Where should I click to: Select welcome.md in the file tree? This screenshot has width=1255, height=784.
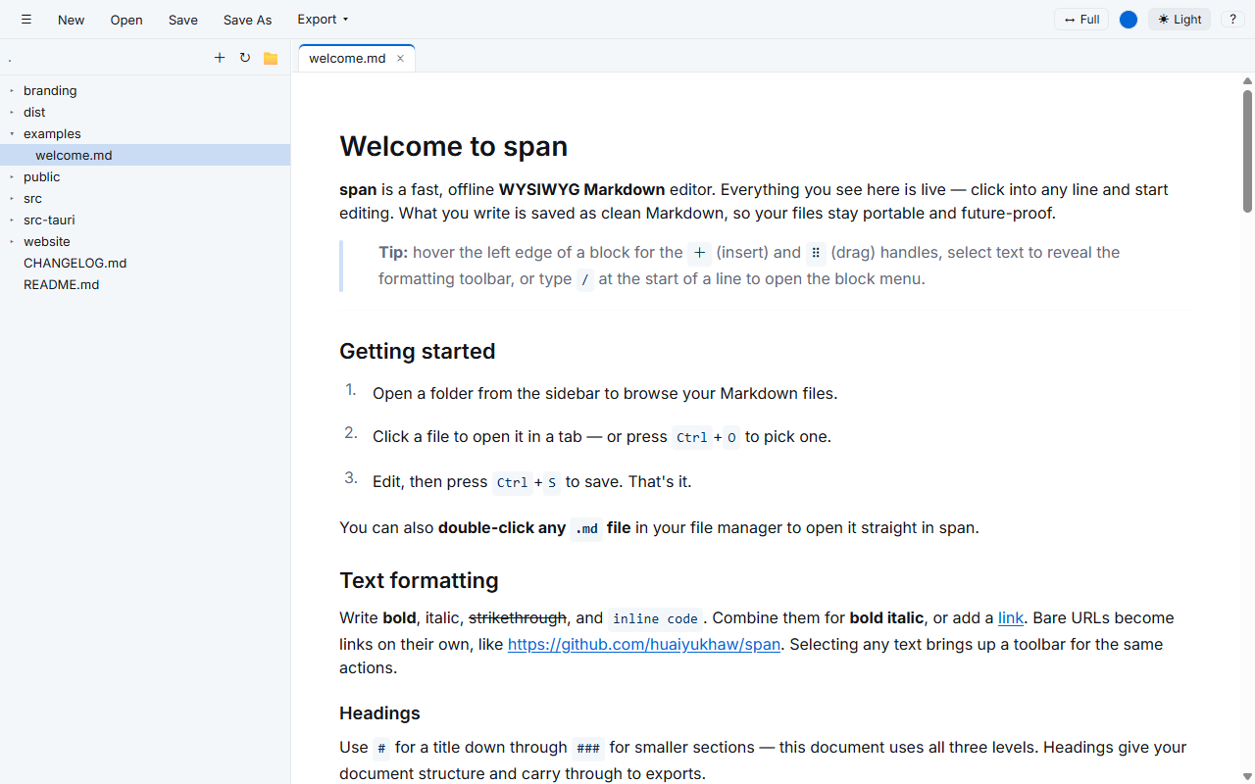click(145, 155)
